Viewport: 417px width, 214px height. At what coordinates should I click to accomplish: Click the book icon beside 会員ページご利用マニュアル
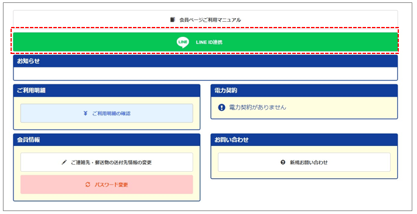(x=173, y=19)
